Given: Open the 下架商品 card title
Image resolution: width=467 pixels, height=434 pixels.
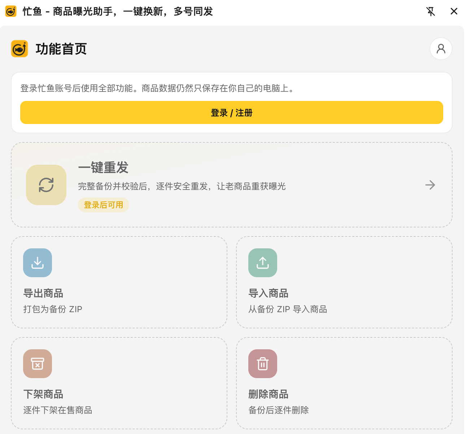Looking at the screenshot, I should click(x=43, y=394).
